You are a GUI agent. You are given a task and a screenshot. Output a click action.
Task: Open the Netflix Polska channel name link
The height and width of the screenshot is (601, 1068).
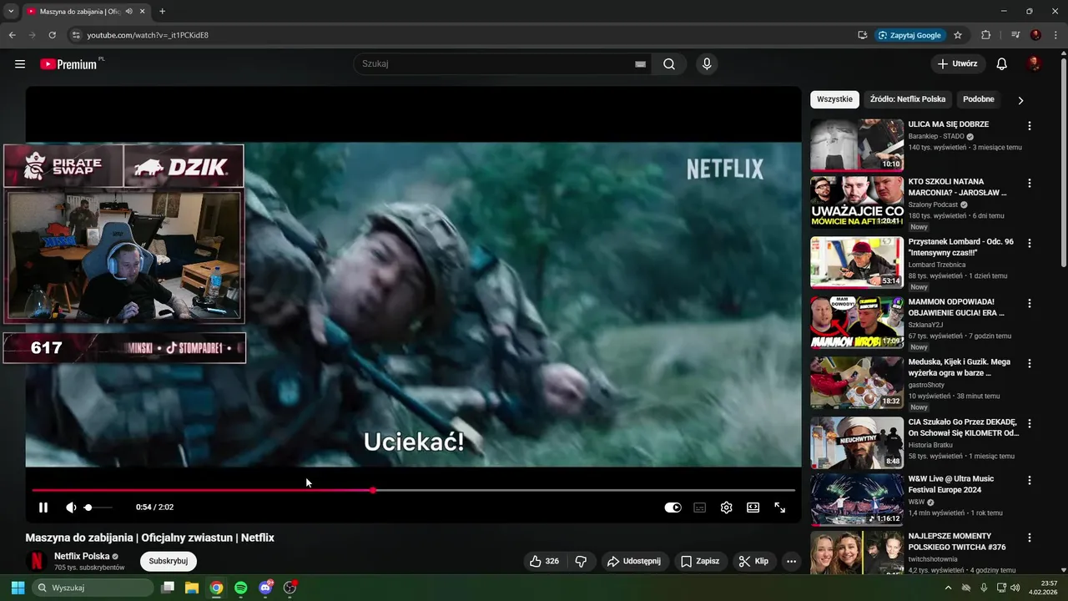[x=81, y=556]
